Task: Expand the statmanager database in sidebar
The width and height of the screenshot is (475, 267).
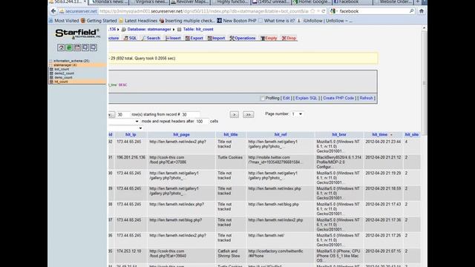Action: pos(51,65)
